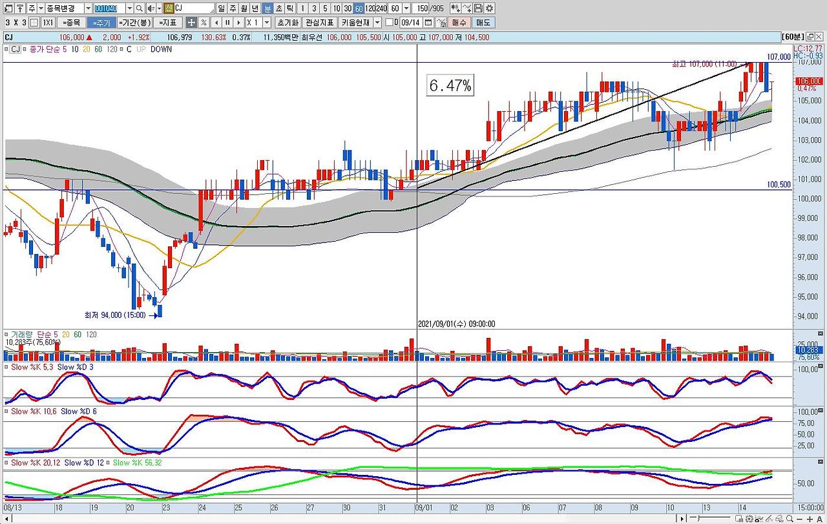Click the pin-to-top arrow icon
The width and height of the screenshot is (827, 524).
19,8
